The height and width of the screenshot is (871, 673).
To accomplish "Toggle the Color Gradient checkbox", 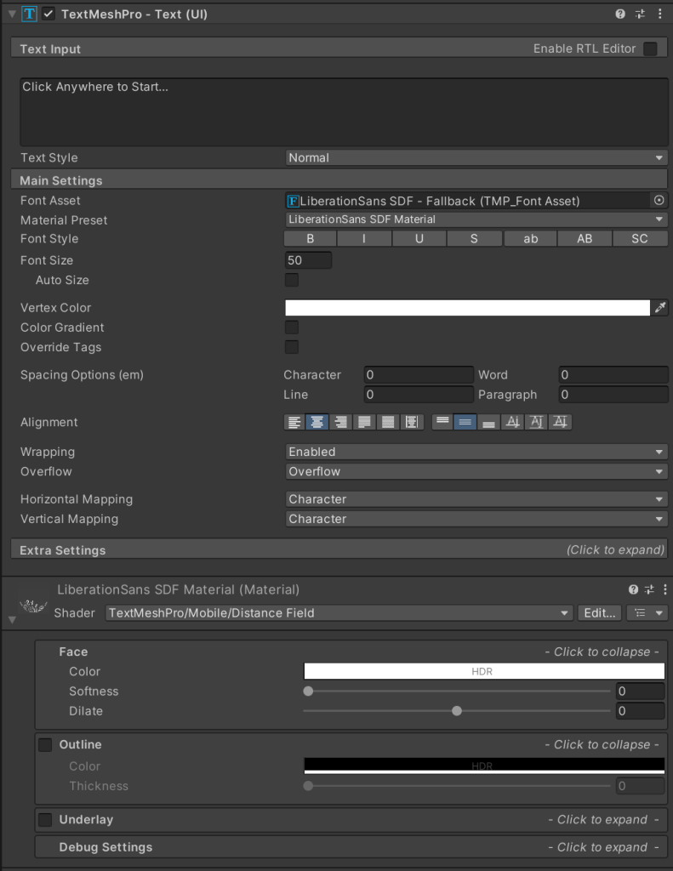I will pos(292,327).
